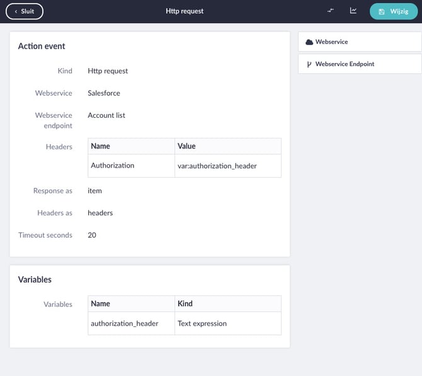
Task: Click the Variables section heading
Action: 35,279
